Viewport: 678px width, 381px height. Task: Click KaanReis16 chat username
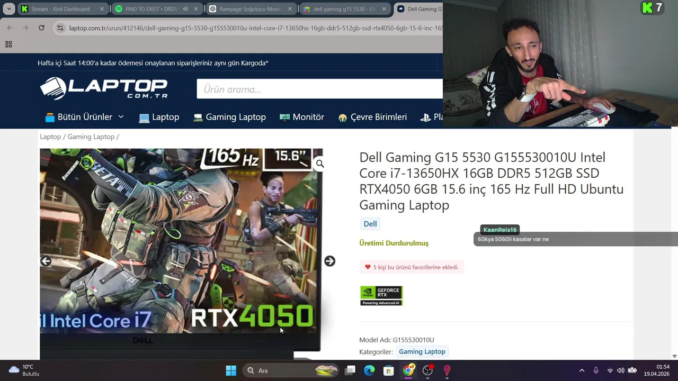coord(500,230)
